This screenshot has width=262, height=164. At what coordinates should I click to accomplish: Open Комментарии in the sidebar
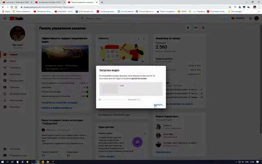pyautogui.click(x=14, y=81)
